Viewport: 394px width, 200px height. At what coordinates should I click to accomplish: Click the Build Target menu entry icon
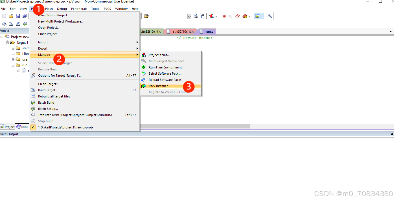pyautogui.click(x=33, y=90)
